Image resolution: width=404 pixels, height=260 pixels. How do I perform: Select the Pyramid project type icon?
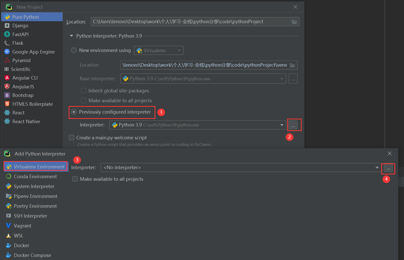point(7,60)
